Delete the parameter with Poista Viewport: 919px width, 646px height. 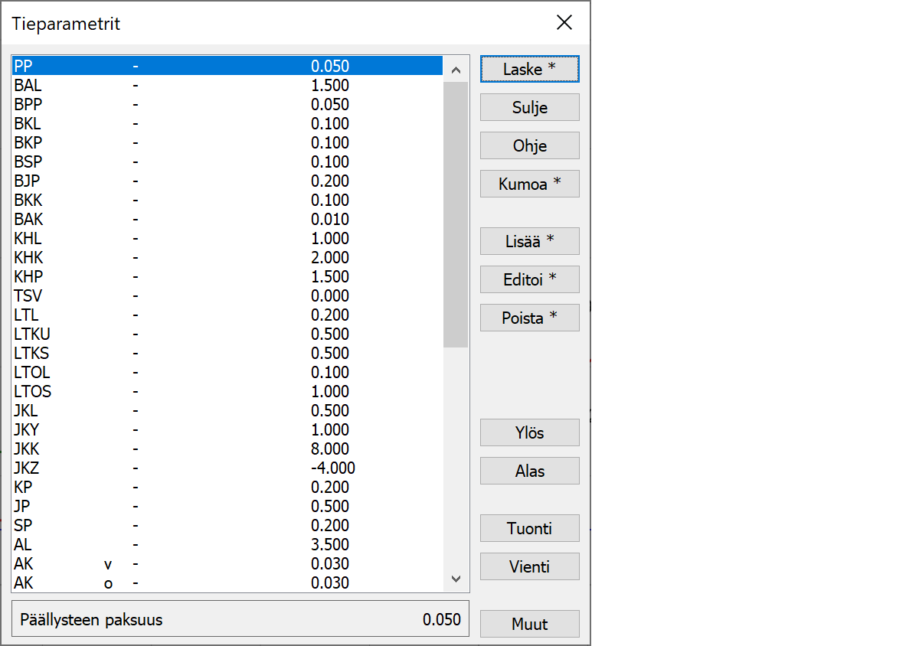click(x=529, y=318)
